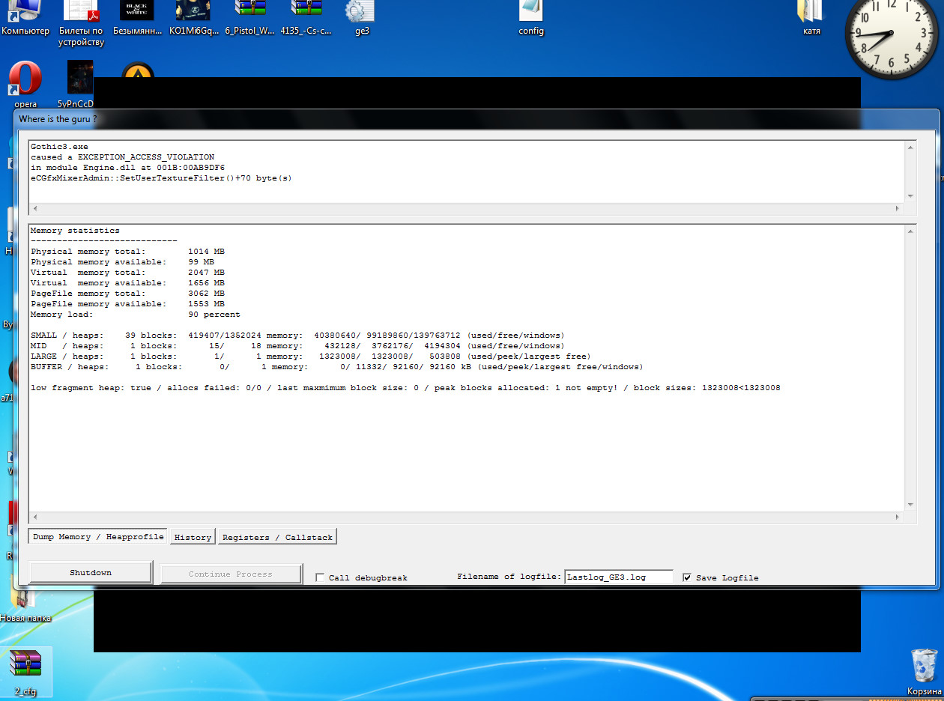Select the KO1Mi6Gq... desktop file
This screenshot has height=701, width=944.
tap(193, 19)
